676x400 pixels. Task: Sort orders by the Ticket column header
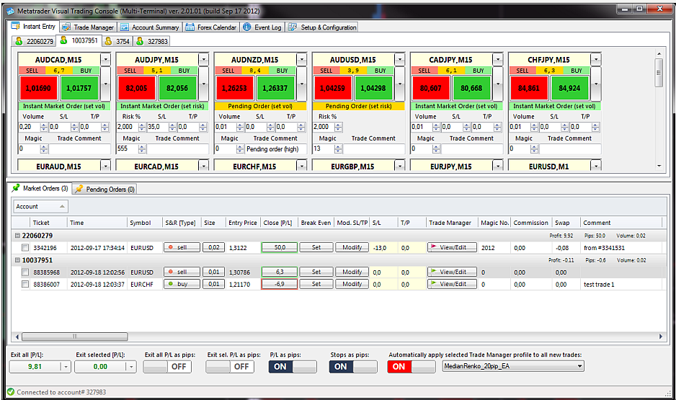41,223
